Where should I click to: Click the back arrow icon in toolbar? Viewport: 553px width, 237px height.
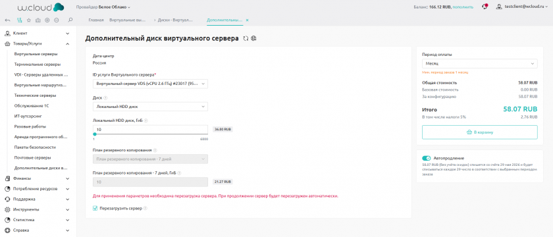[7, 20]
